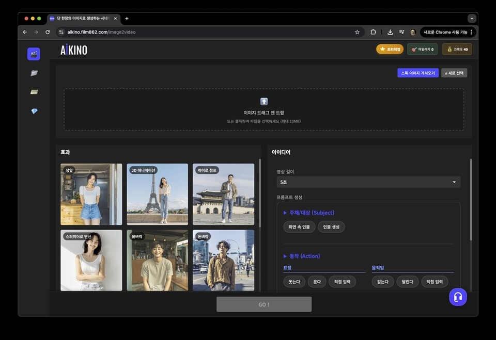Open the video creation sidebar icon
Viewport: 496px width, 340px height.
point(34,54)
